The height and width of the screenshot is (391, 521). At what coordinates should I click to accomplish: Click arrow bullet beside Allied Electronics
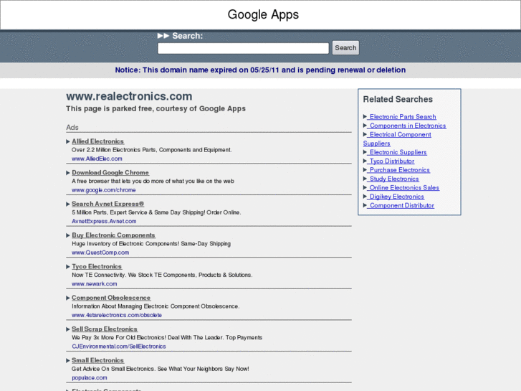[68, 142]
